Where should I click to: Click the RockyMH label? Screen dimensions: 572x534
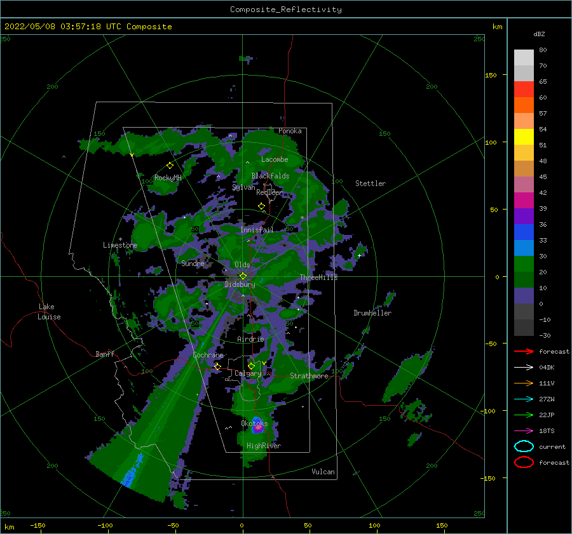tap(168, 178)
